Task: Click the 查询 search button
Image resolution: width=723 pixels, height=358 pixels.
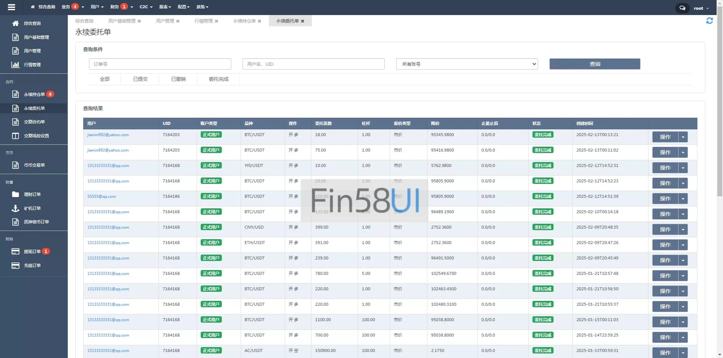Action: [x=595, y=64]
